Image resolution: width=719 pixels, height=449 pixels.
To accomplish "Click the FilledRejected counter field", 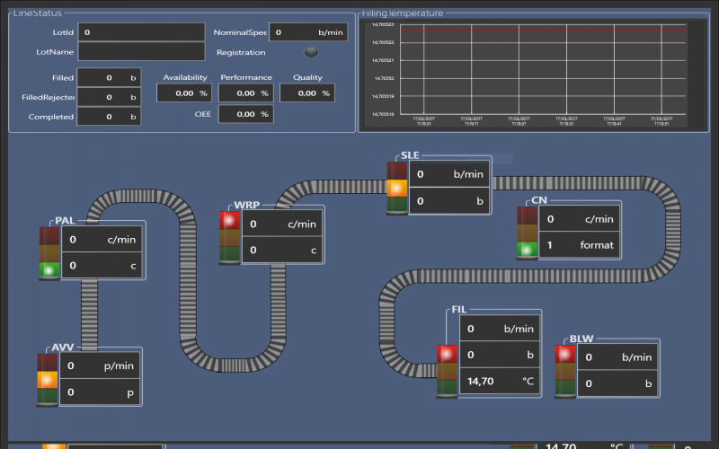I will [x=109, y=97].
